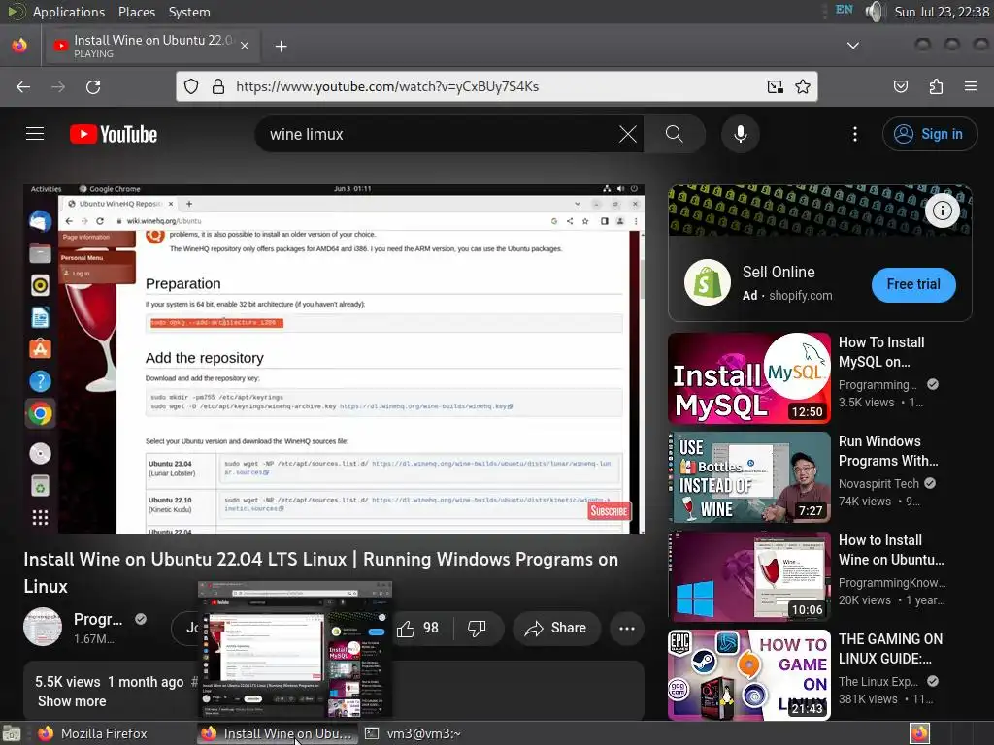994x745 pixels.
Task: Open the 10:06 Wine on Ubuntu thumbnail
Action: click(x=749, y=576)
